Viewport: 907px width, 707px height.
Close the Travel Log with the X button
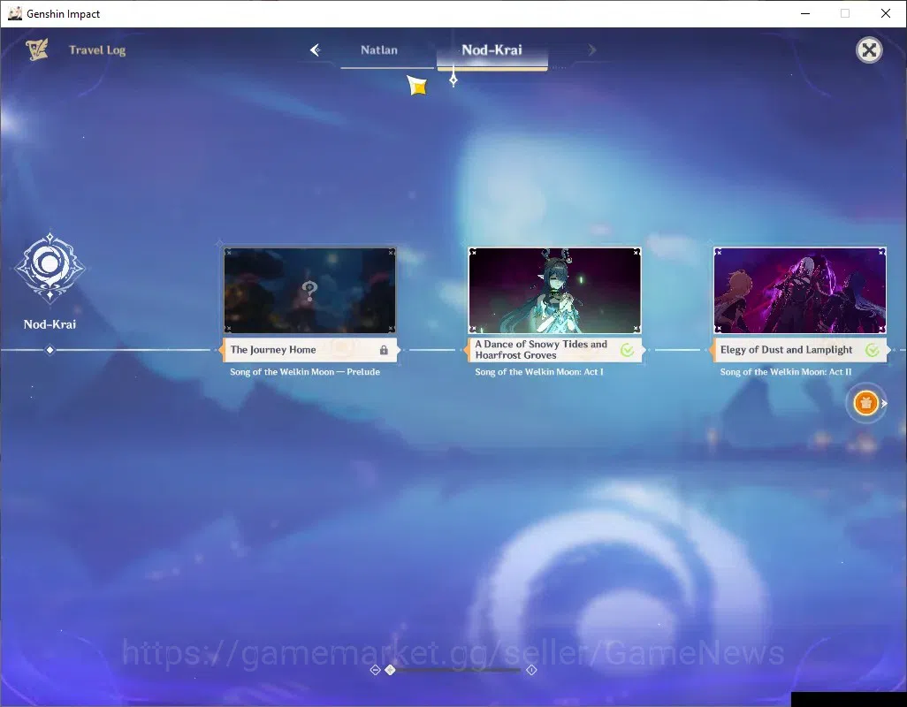(x=869, y=50)
